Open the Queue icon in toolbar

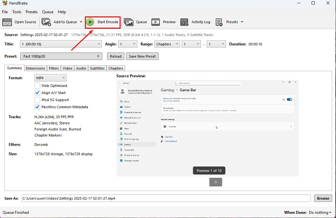click(129, 22)
